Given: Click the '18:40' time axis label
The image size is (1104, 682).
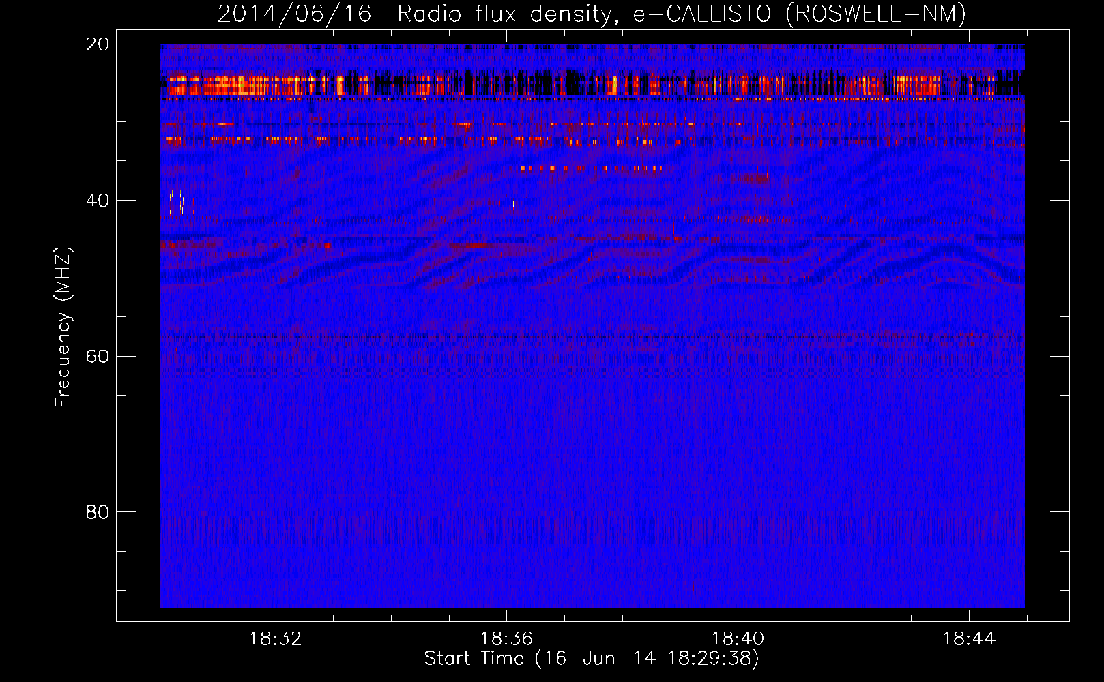Looking at the screenshot, I should tap(738, 639).
